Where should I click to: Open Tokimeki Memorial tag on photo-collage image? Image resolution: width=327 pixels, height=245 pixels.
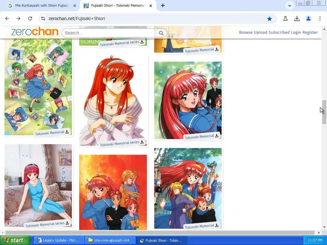tap(49, 133)
